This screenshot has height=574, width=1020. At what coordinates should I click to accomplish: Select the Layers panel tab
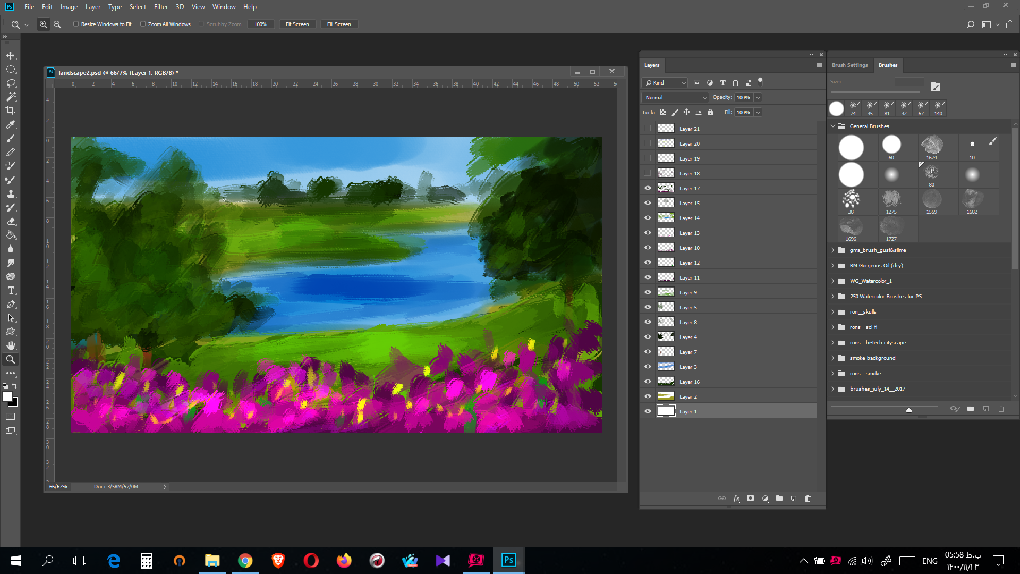click(652, 65)
